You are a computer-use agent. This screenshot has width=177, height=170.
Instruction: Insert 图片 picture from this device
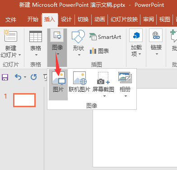click(58, 85)
